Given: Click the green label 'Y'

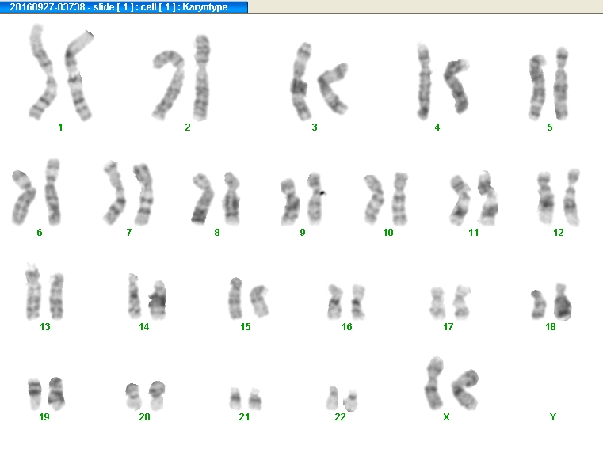Looking at the screenshot, I should (553, 417).
